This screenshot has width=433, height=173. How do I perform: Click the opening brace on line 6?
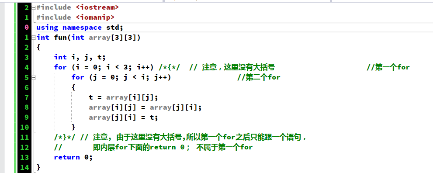pos(73,87)
